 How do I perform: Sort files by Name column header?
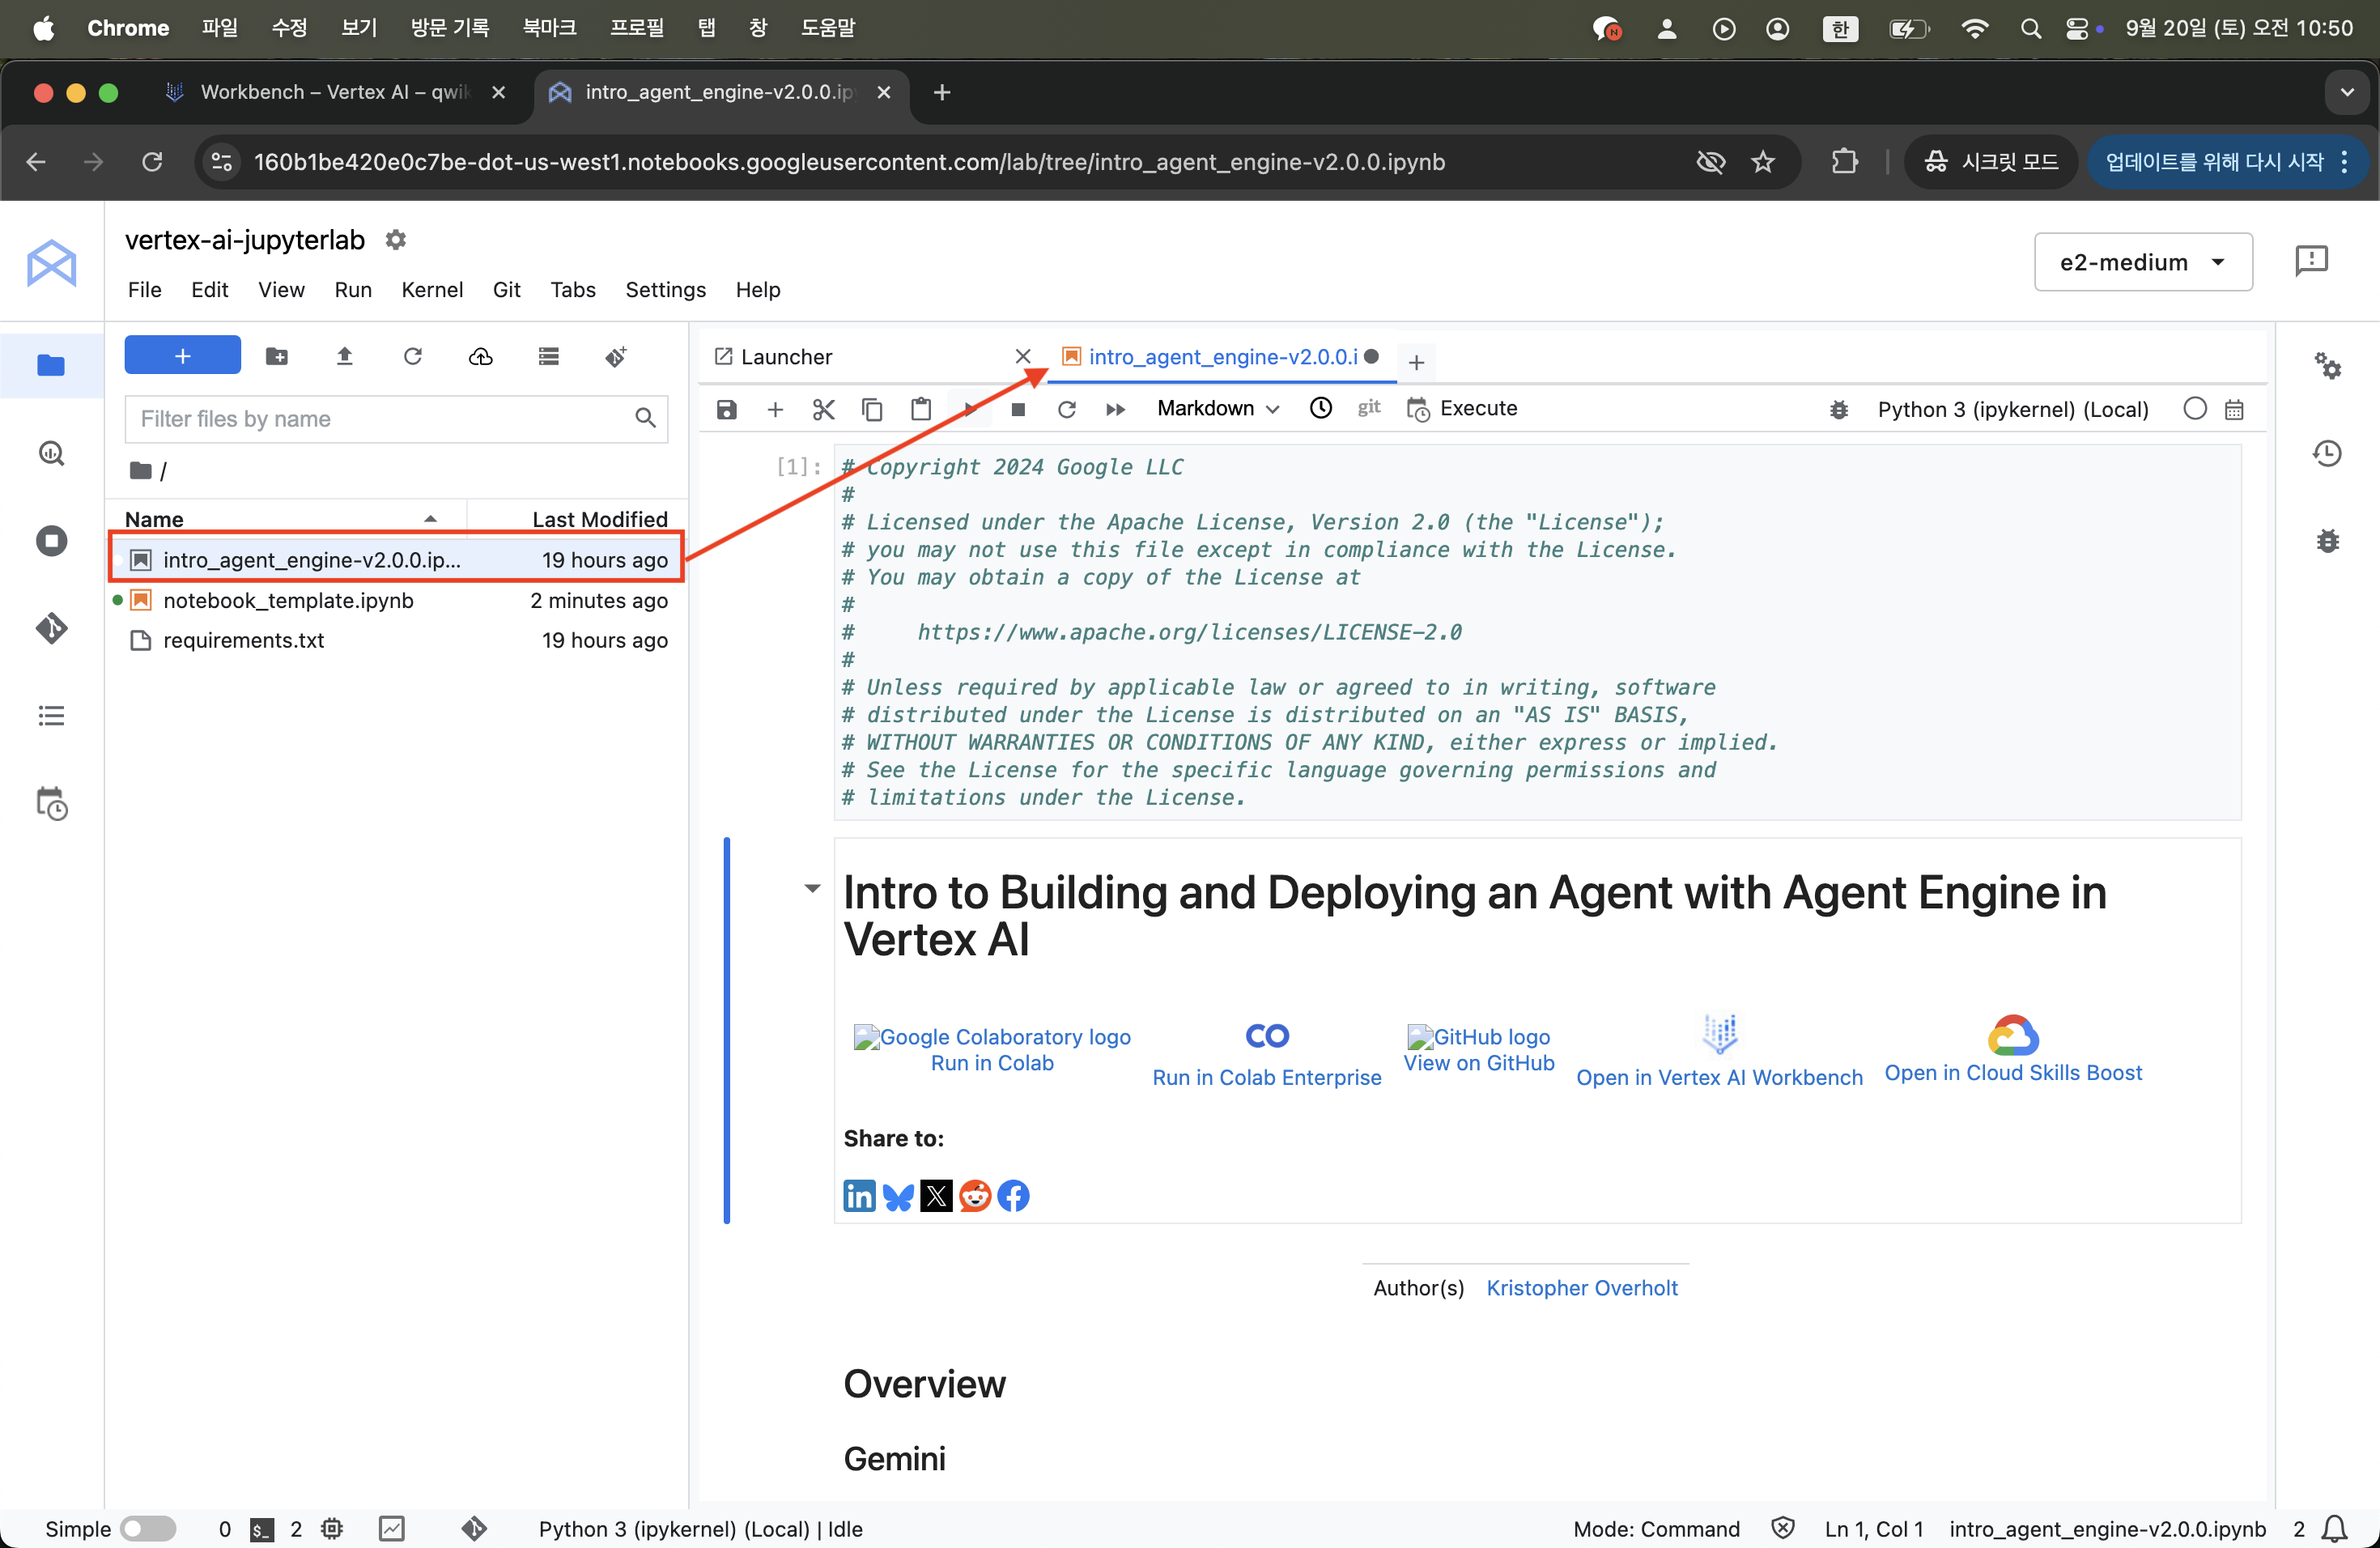[285, 519]
